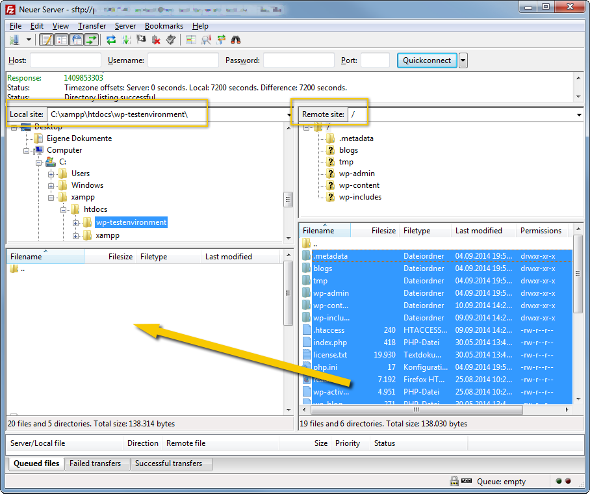Toggle transfer queue display icon
The width and height of the screenshot is (590, 494).
(x=92, y=40)
